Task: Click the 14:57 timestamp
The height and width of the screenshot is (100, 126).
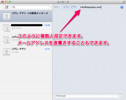Action: click(x=47, y=49)
